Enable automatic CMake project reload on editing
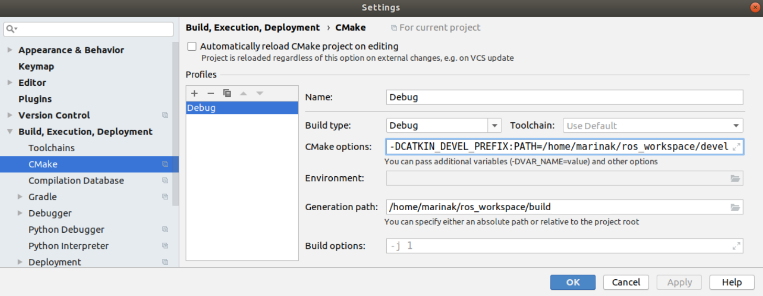 point(192,47)
